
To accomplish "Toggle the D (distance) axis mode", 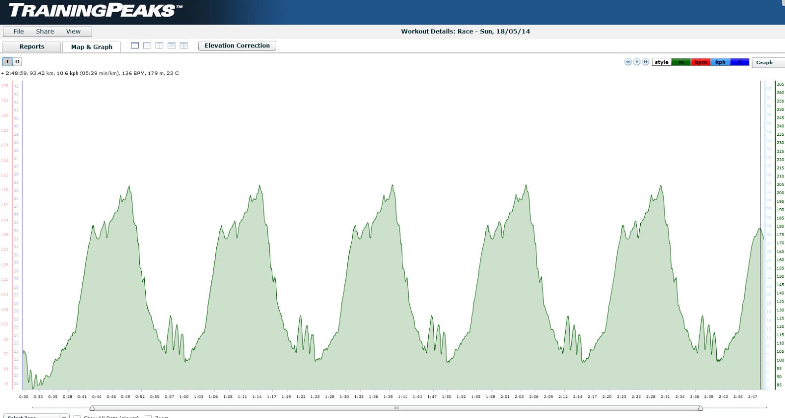I will click(17, 62).
